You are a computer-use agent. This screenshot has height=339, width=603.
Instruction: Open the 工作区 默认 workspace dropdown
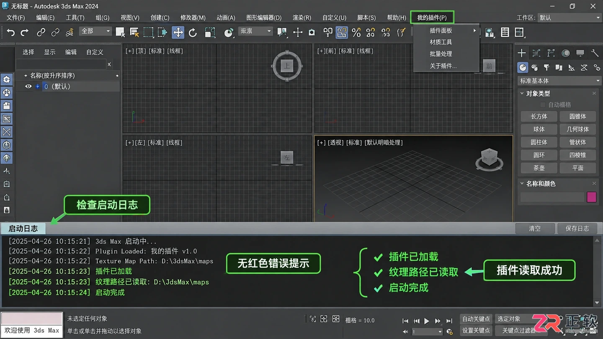[x=569, y=18]
